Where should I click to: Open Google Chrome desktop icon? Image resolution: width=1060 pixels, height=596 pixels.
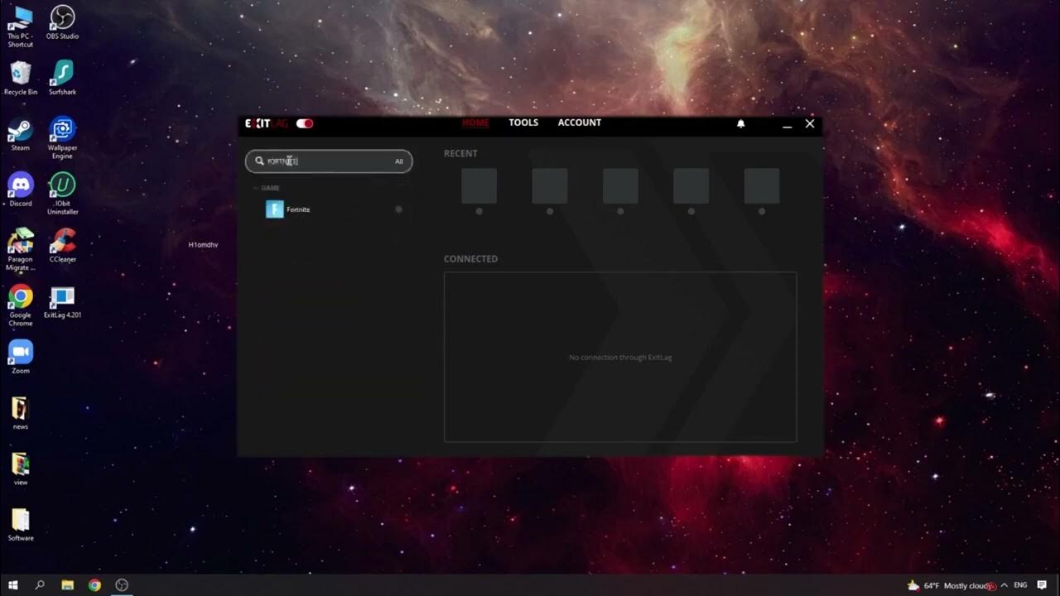point(21,305)
